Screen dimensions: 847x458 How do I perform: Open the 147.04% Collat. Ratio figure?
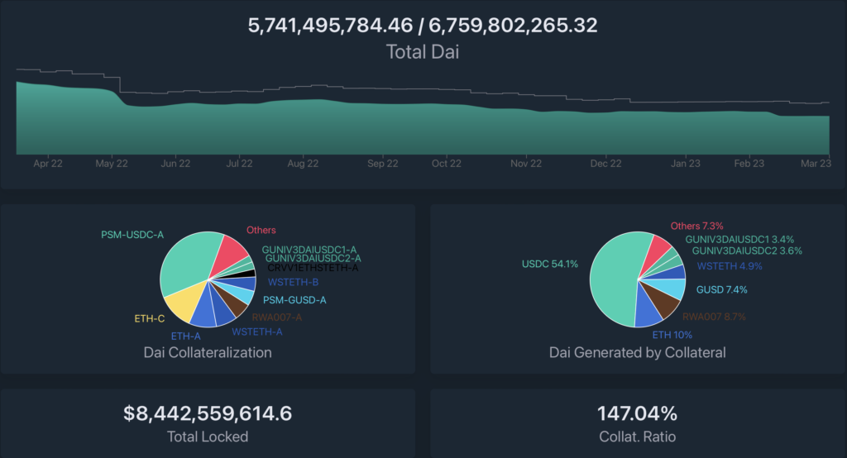coord(637,413)
